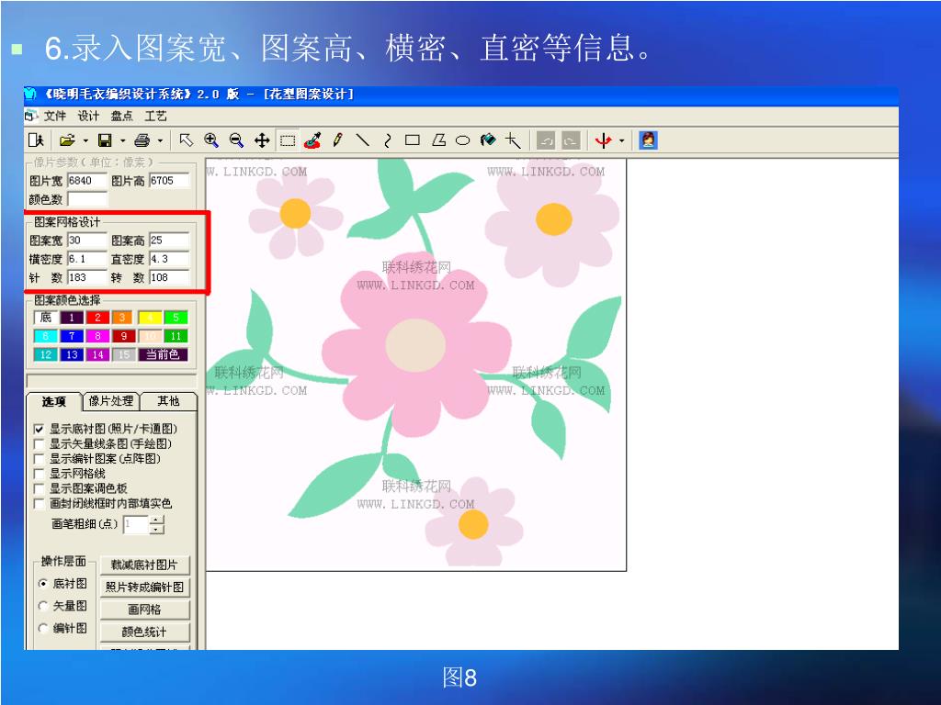Click the open folder icon
Image resolution: width=941 pixels, height=705 pixels.
(x=67, y=140)
